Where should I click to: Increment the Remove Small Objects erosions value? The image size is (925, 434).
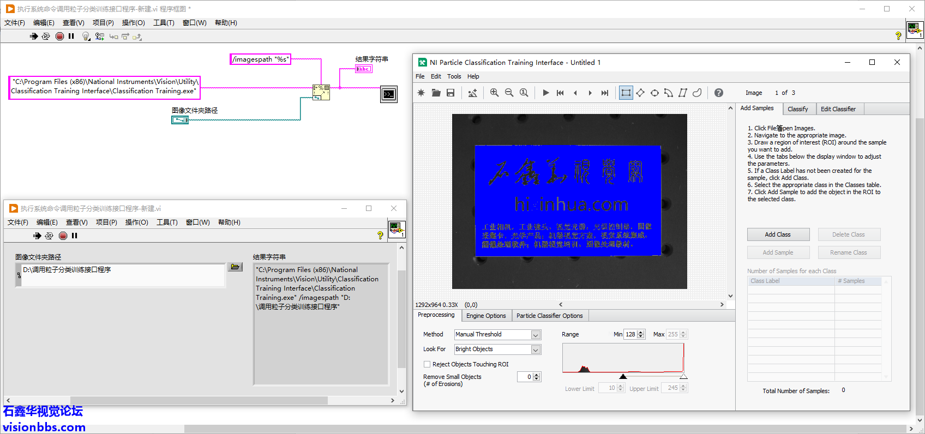click(x=537, y=375)
